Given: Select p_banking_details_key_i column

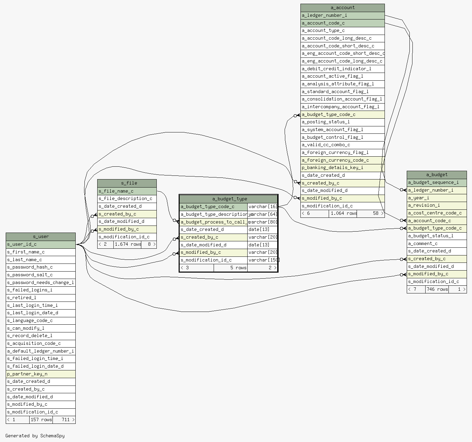Looking at the screenshot, I should [x=342, y=168].
